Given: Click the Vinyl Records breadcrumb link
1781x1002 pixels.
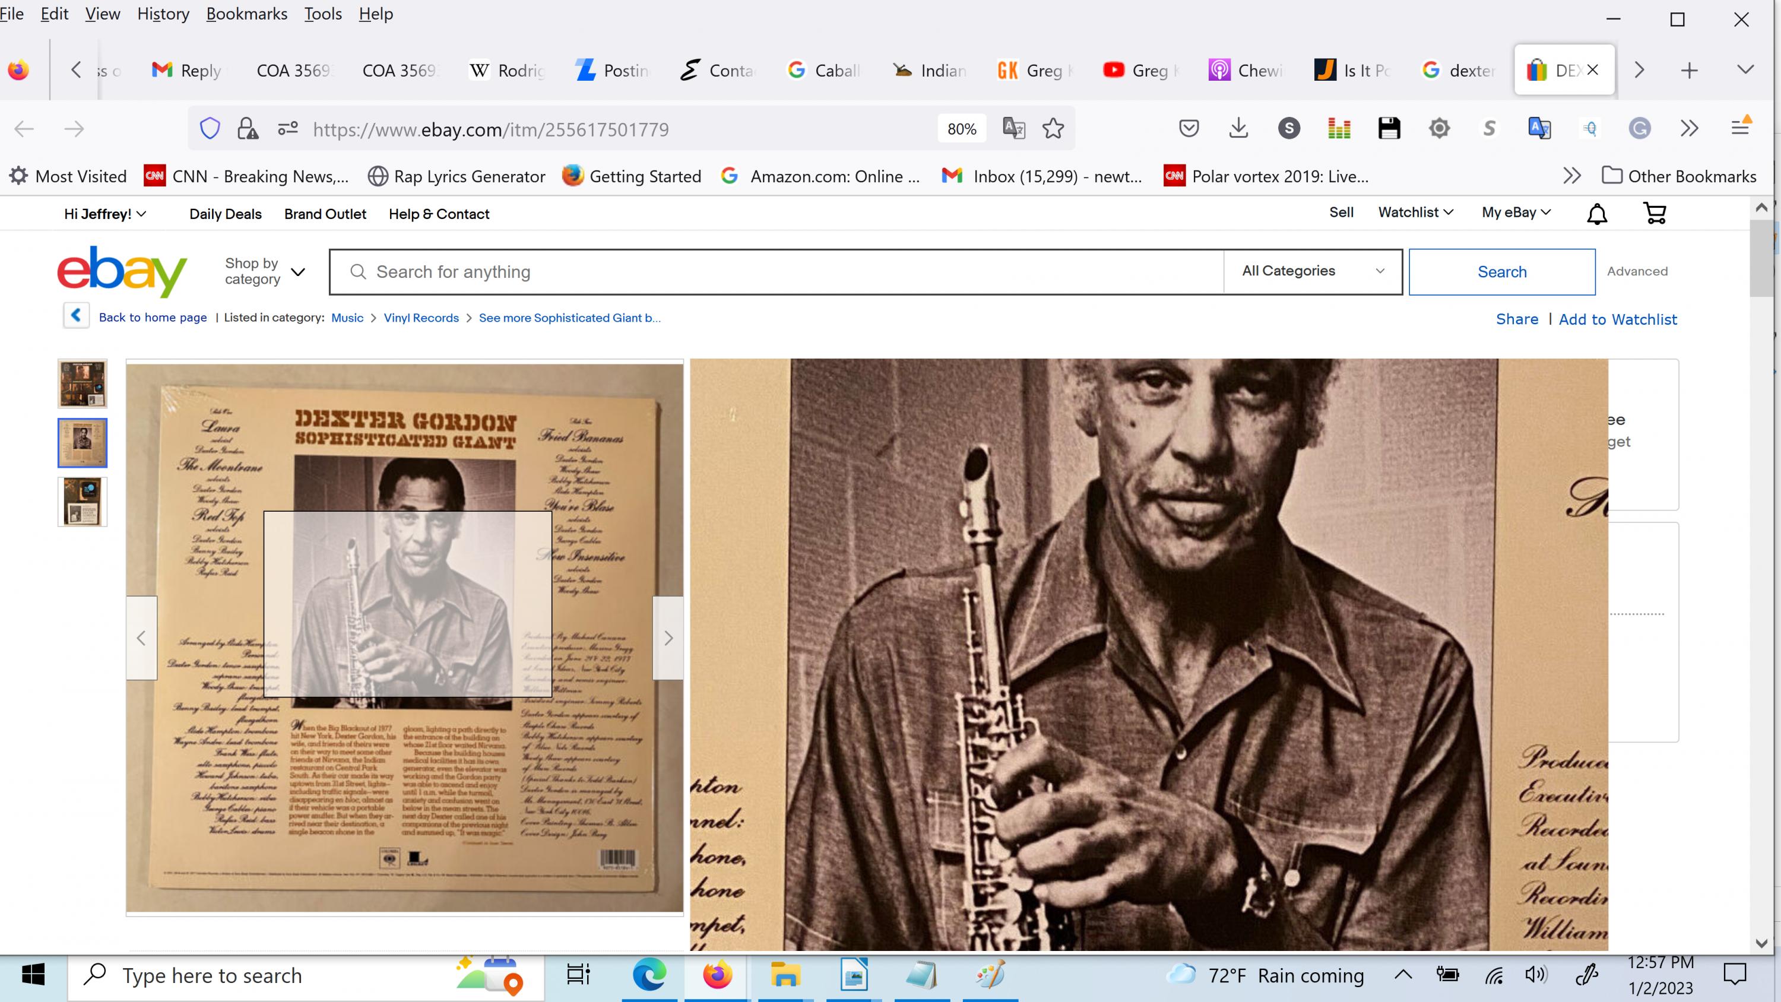Looking at the screenshot, I should (x=421, y=317).
